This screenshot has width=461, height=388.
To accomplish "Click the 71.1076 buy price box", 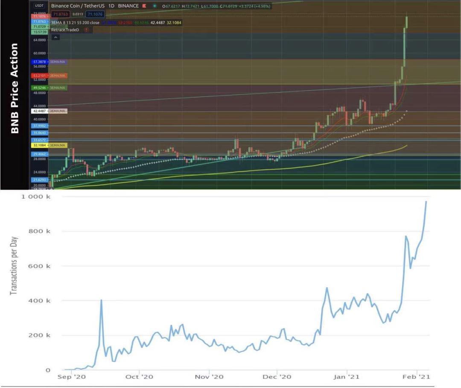I will 95,14.
